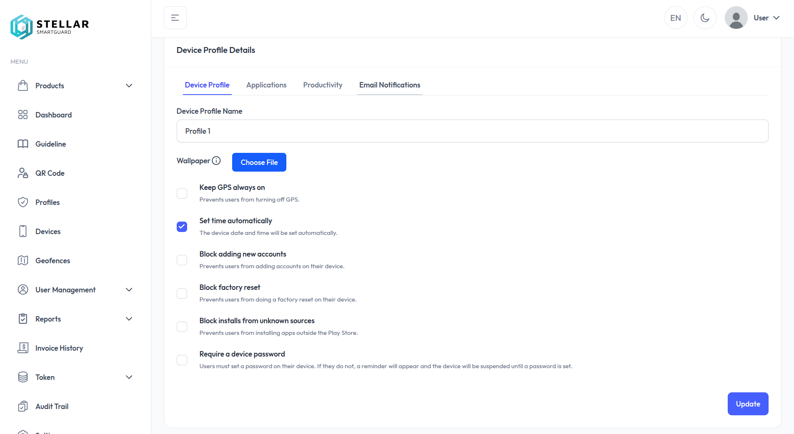
Task: Open the QR Code page icon
Action: [23, 173]
